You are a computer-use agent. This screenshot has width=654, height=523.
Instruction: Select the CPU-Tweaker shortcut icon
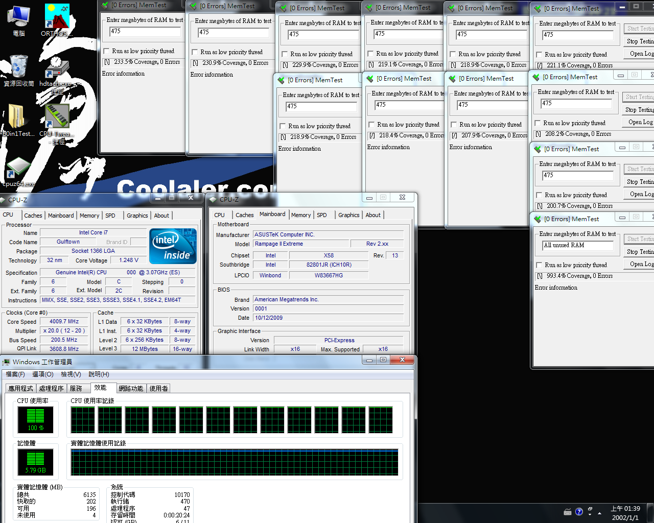(57, 124)
